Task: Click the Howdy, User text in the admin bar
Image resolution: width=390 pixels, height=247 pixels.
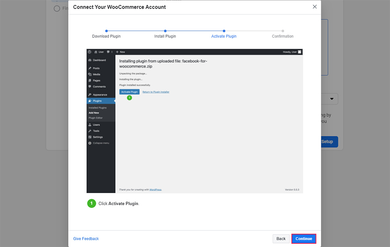Action: click(x=290, y=52)
